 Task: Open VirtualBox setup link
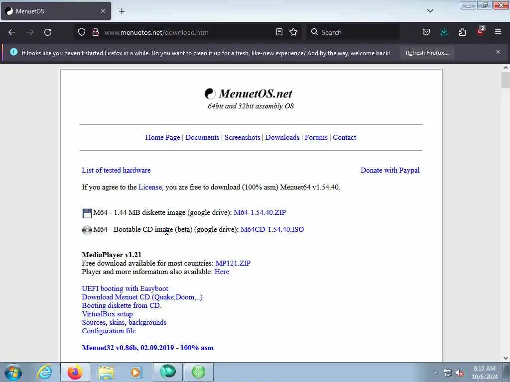pyautogui.click(x=108, y=314)
